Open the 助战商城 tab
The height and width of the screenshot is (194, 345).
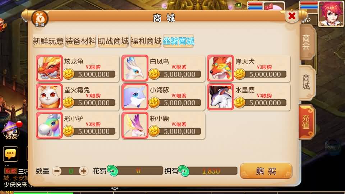coord(113,41)
